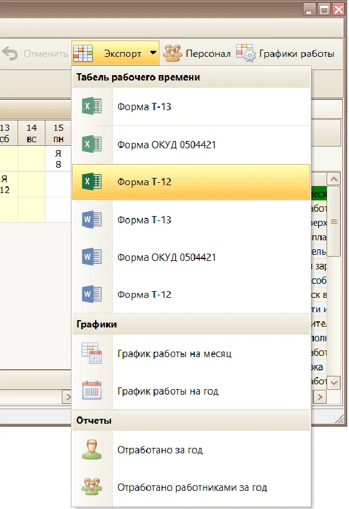
Task: Click right arrow of timesheet horizontal scrollbar
Action: pyautogui.click(x=67, y=396)
